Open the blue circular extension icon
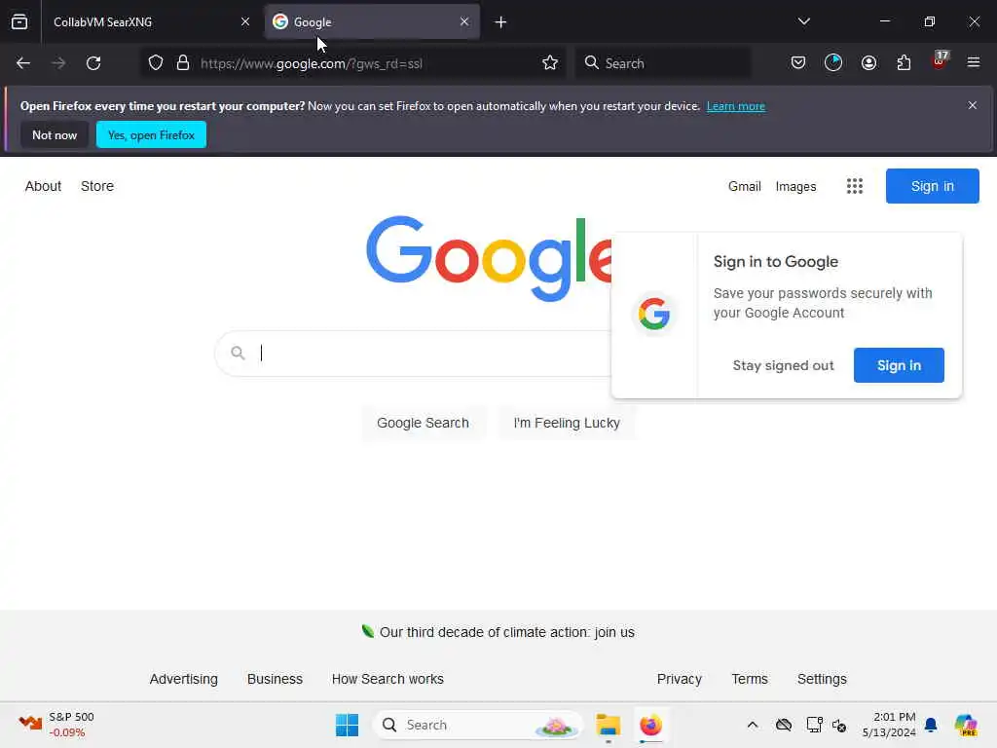 [833, 62]
